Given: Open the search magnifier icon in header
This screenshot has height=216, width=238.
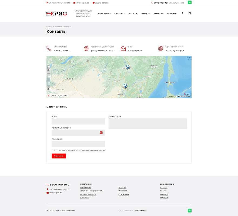Looking at the screenshot, I should (x=190, y=13).
